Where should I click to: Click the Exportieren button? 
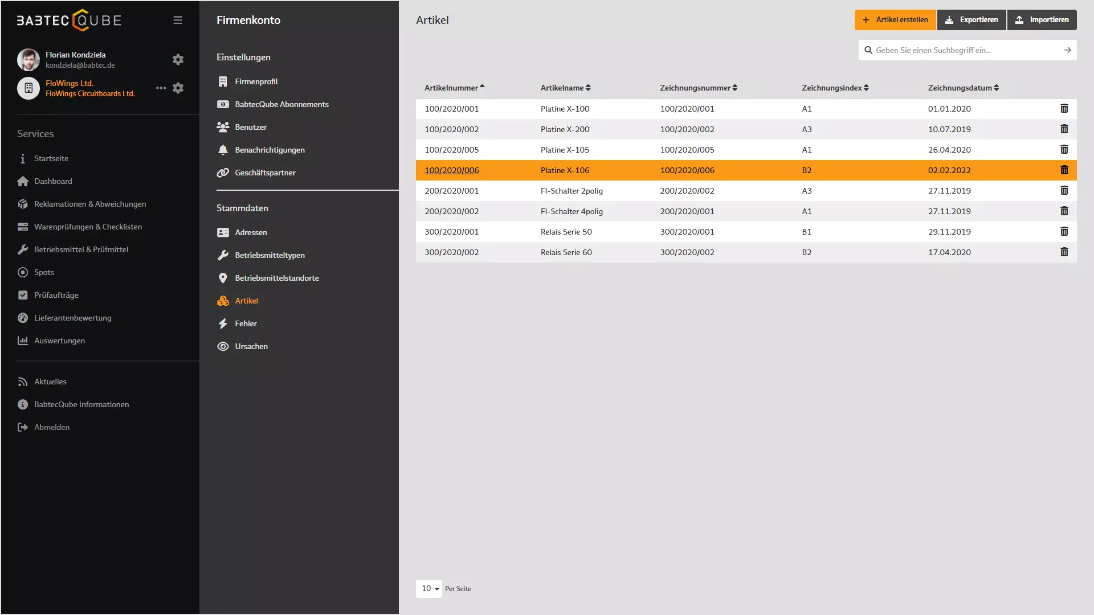click(x=971, y=20)
